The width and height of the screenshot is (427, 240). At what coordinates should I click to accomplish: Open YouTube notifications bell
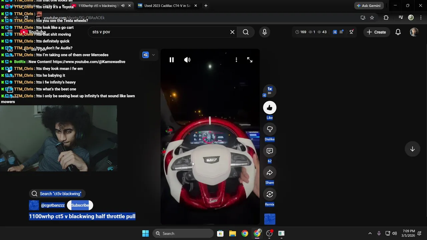[x=398, y=32]
